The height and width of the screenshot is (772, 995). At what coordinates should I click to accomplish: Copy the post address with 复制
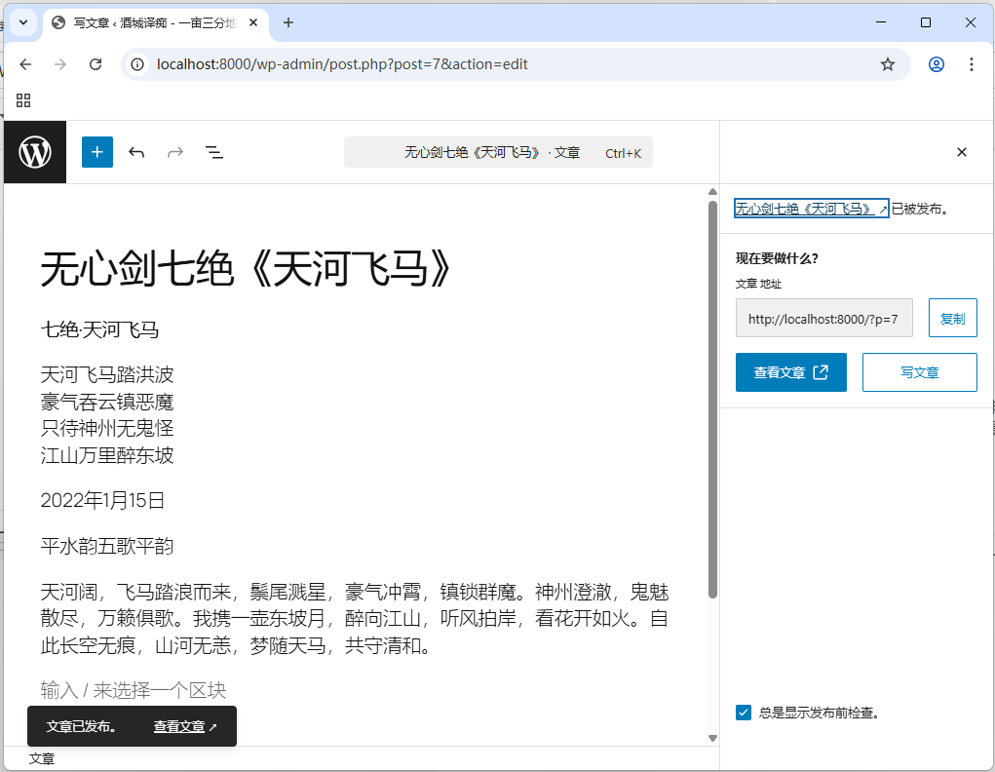point(952,318)
